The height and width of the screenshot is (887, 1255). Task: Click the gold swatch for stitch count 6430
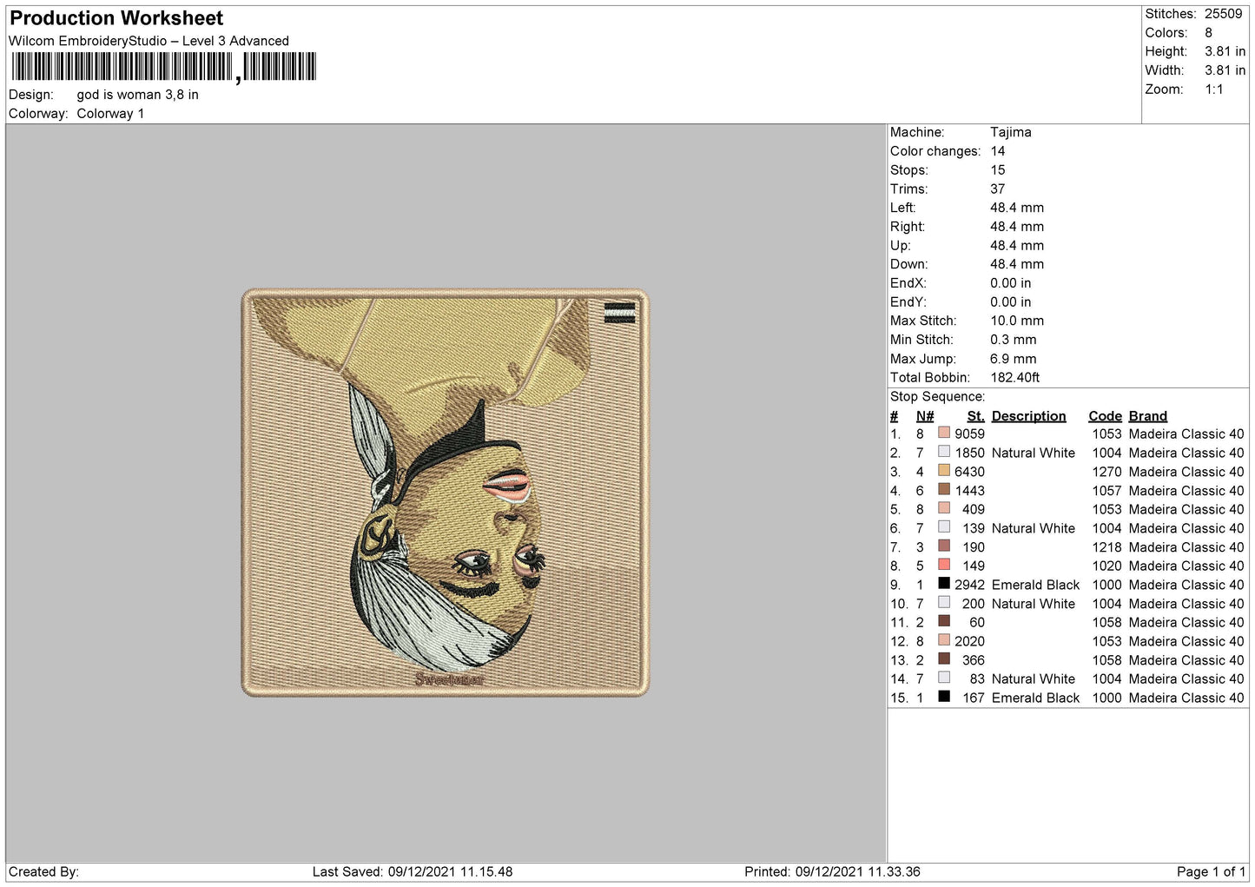click(x=943, y=471)
